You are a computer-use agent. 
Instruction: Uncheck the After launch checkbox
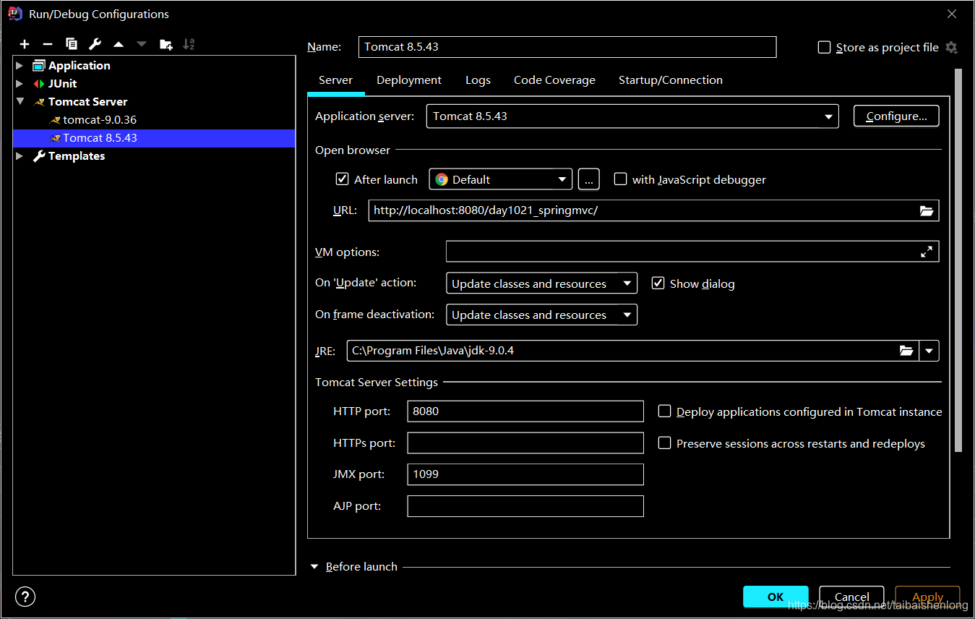click(343, 179)
